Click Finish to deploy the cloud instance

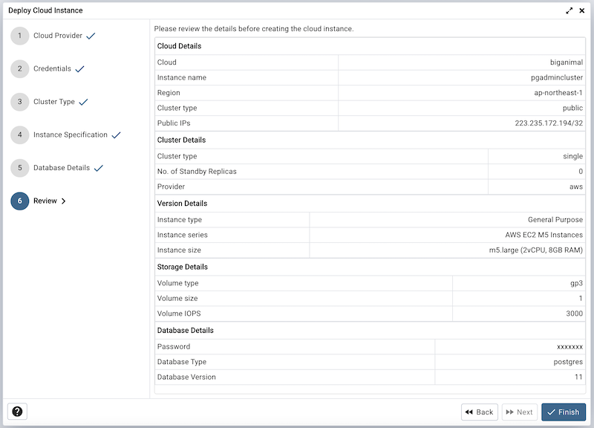[x=563, y=412]
